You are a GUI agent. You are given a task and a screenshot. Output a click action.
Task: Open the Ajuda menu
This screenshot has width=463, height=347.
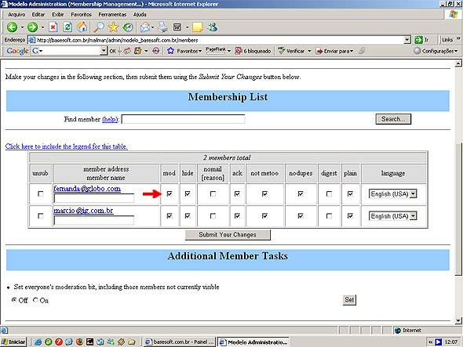click(140, 14)
